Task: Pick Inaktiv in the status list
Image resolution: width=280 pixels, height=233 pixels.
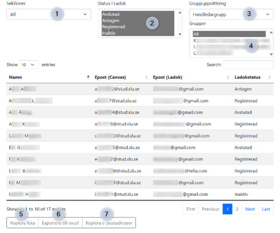Action: pyautogui.click(x=109, y=33)
